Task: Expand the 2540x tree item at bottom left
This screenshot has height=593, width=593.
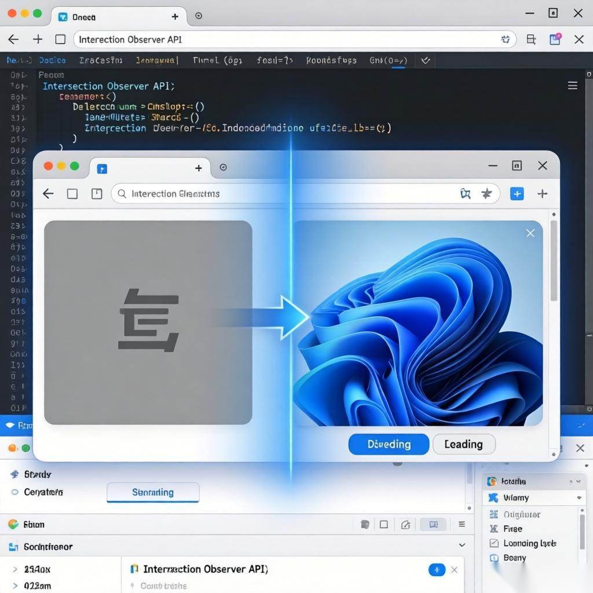Action: pos(14,569)
